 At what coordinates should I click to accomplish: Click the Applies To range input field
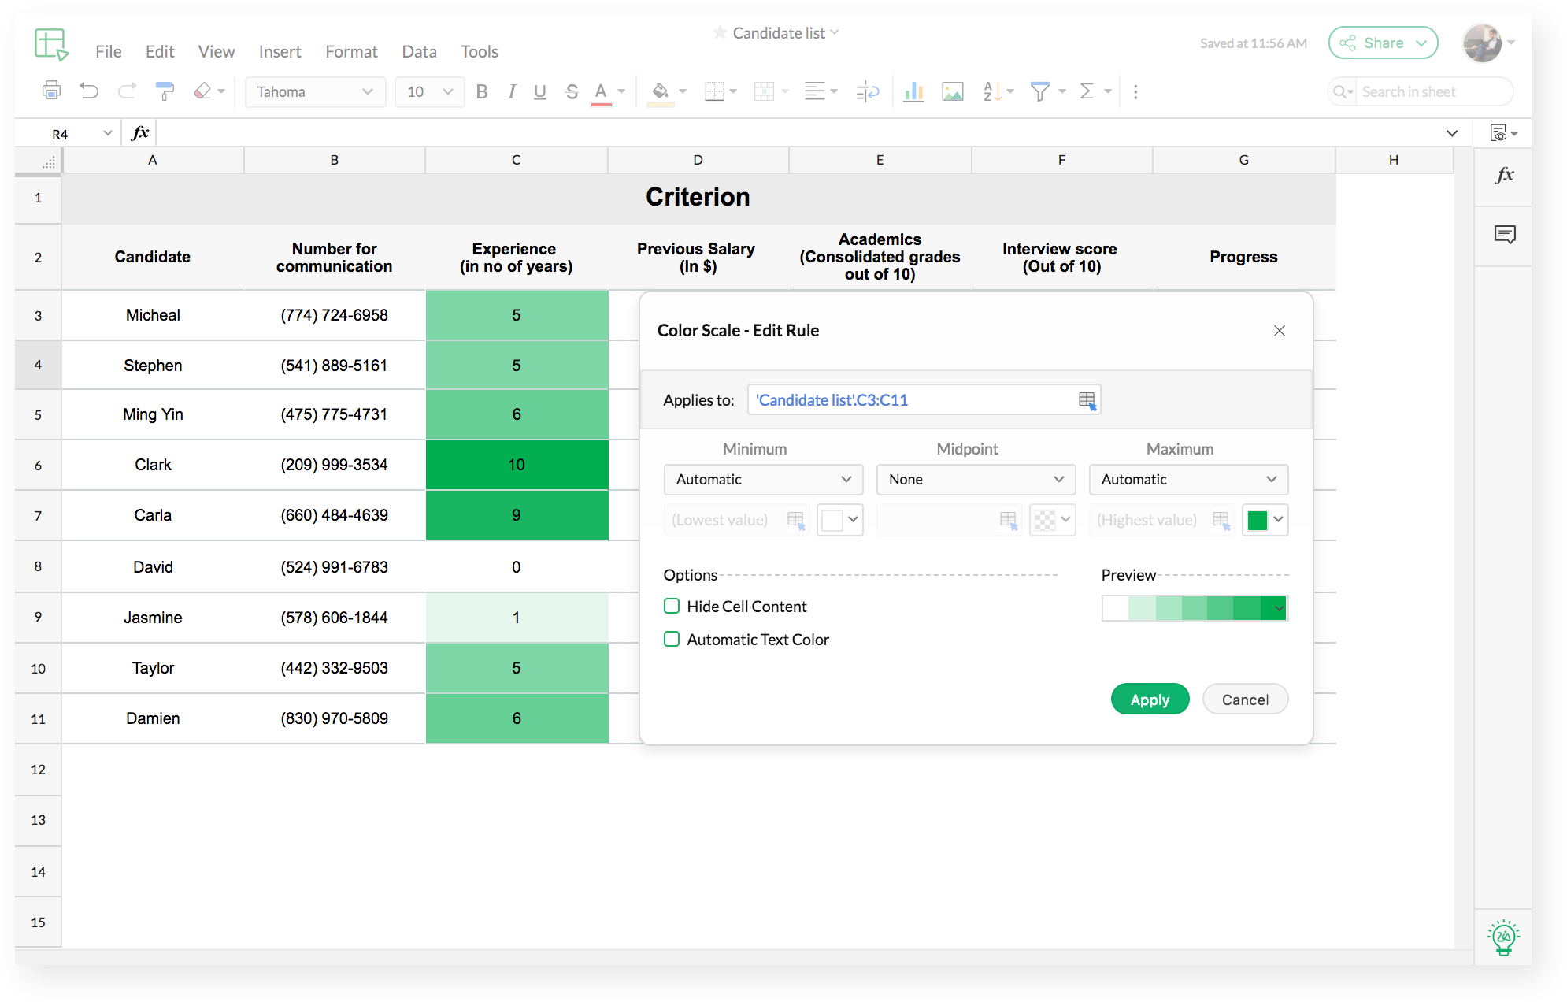click(908, 400)
